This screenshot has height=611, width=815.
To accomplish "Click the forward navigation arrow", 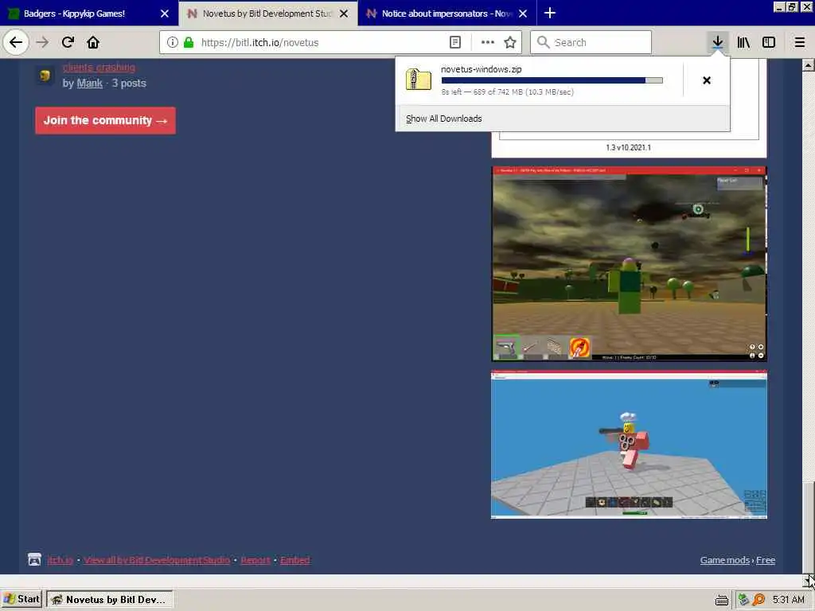I will [x=42, y=43].
